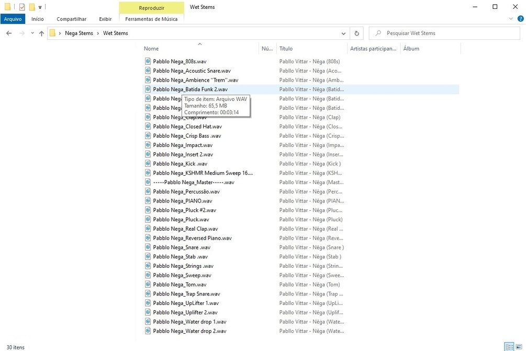The width and height of the screenshot is (526, 351).
Task: Click file name Pabblo Nega_KSHMR Medium Sweep
Action: (203, 173)
